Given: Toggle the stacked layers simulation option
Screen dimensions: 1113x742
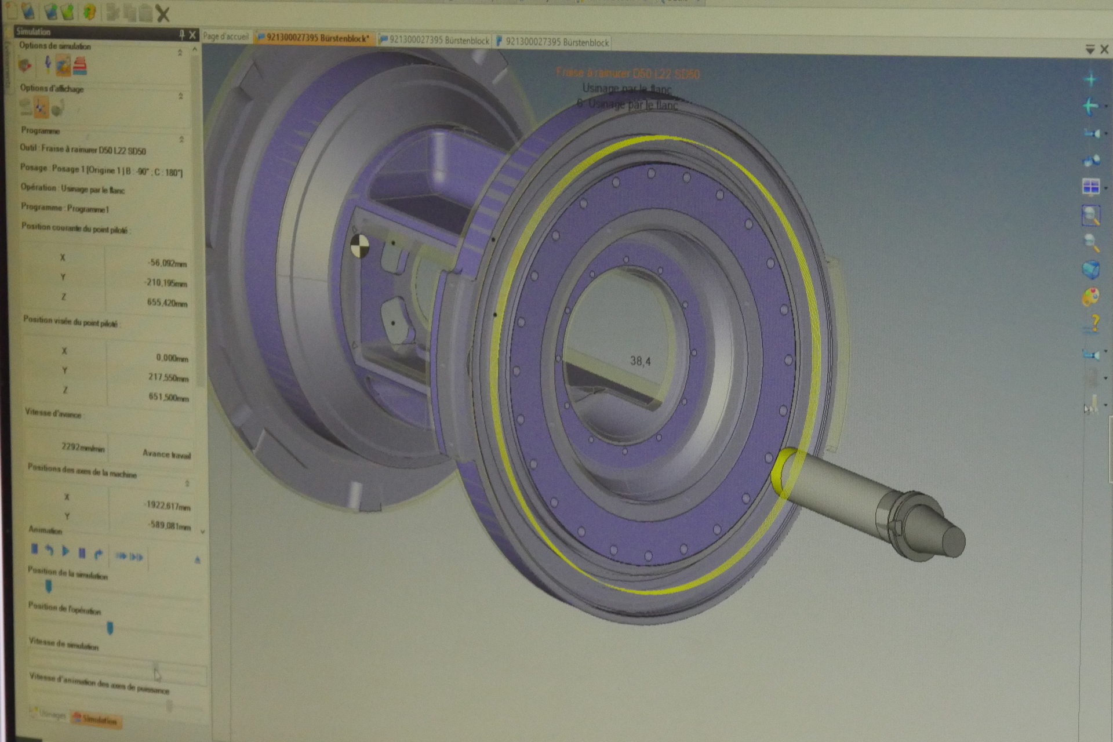Looking at the screenshot, I should point(80,66).
